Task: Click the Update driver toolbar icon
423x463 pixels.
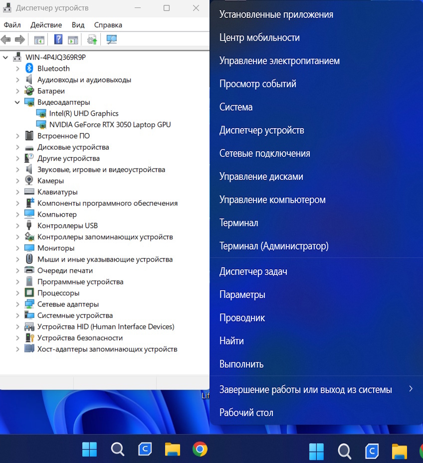Action: 92,39
